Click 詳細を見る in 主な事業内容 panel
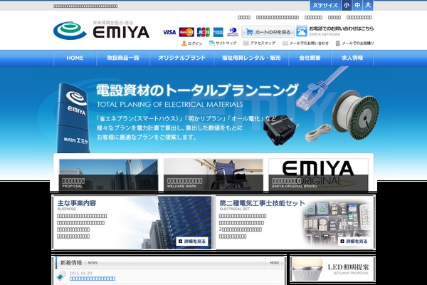 tap(192, 242)
